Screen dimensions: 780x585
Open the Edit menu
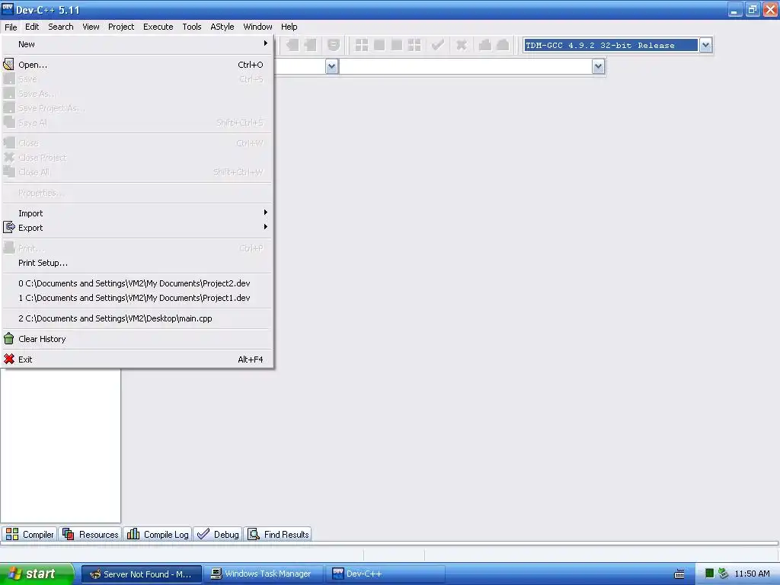click(x=32, y=27)
